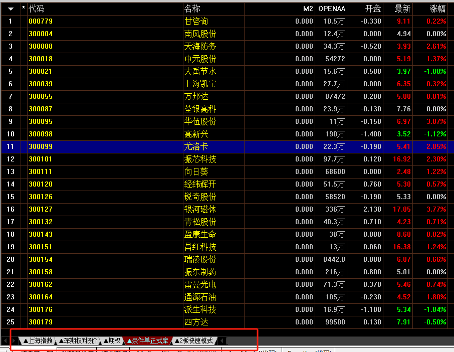
Task: Open the dropdown arrow above the row numbers
Action: pos(11,9)
